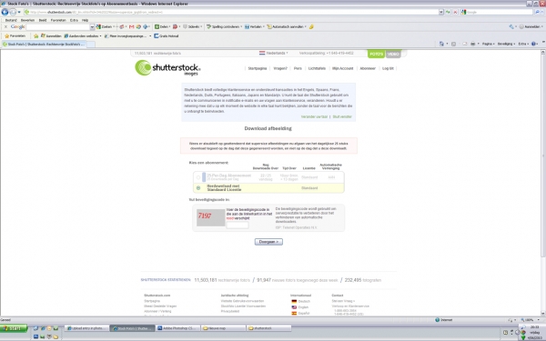Open the Favorieten menu in menu bar
The height and width of the screenshot is (341, 546).
coord(58,20)
